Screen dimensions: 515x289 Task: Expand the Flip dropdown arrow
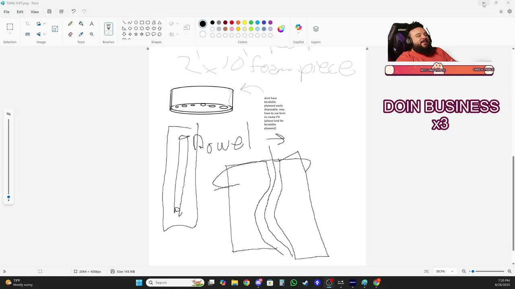(x=44, y=34)
